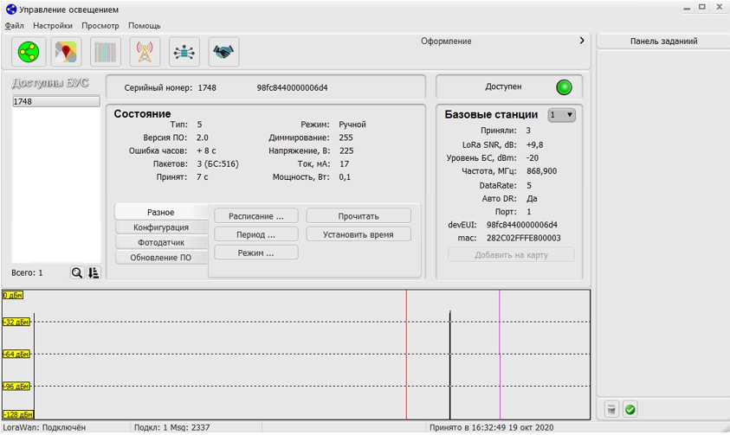Expand the Оформление panel chevron
The width and height of the screenshot is (730, 435).
582,41
